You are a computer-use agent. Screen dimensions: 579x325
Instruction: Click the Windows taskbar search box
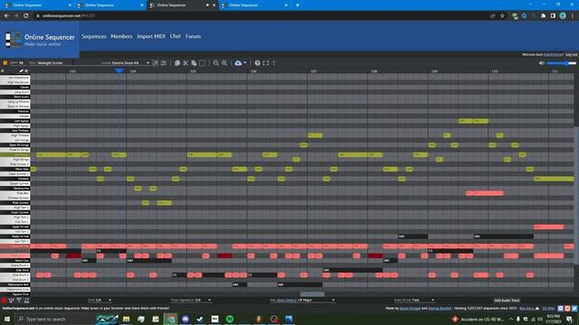coord(54,319)
